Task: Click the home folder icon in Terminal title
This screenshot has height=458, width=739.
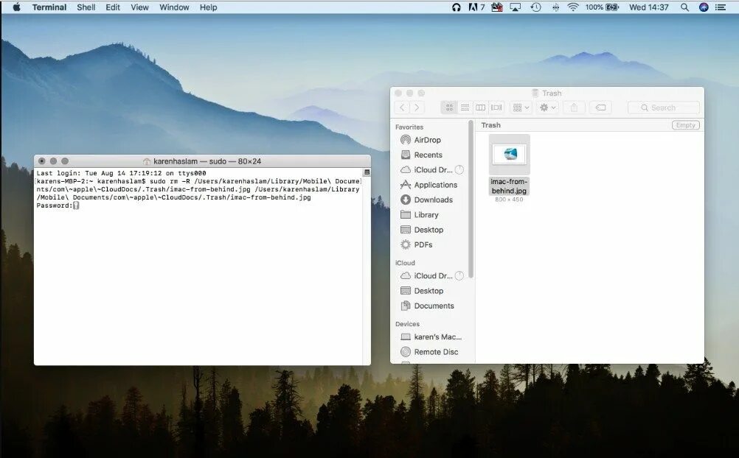Action: tap(147, 161)
